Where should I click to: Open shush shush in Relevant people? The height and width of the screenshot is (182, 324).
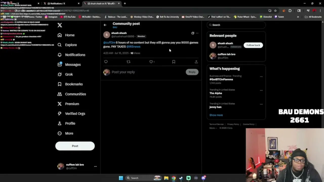[x=225, y=43]
